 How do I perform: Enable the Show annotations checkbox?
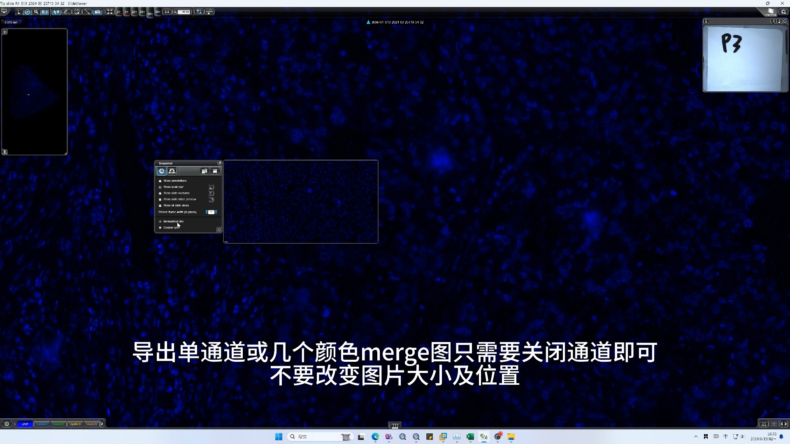(160, 181)
